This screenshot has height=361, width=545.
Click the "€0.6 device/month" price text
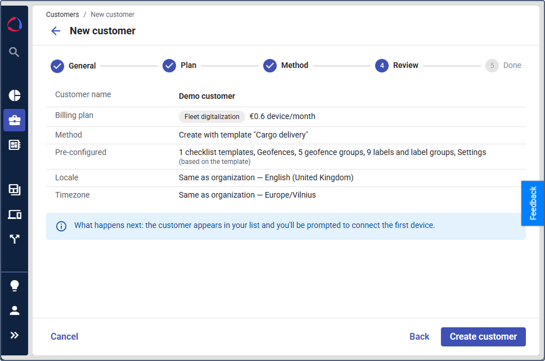[282, 116]
